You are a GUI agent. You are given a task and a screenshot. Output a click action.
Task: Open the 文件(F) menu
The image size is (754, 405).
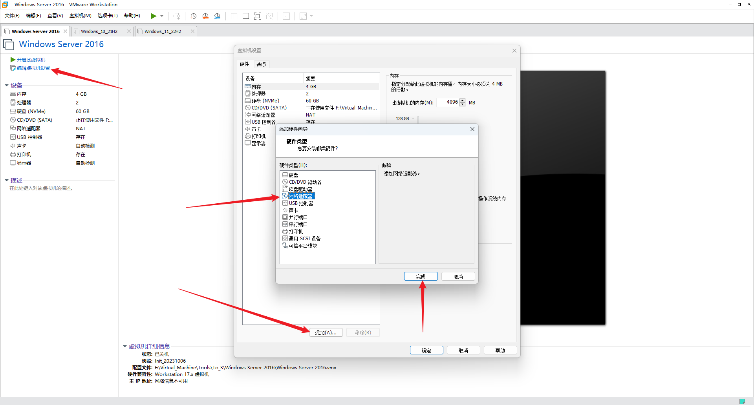12,16
